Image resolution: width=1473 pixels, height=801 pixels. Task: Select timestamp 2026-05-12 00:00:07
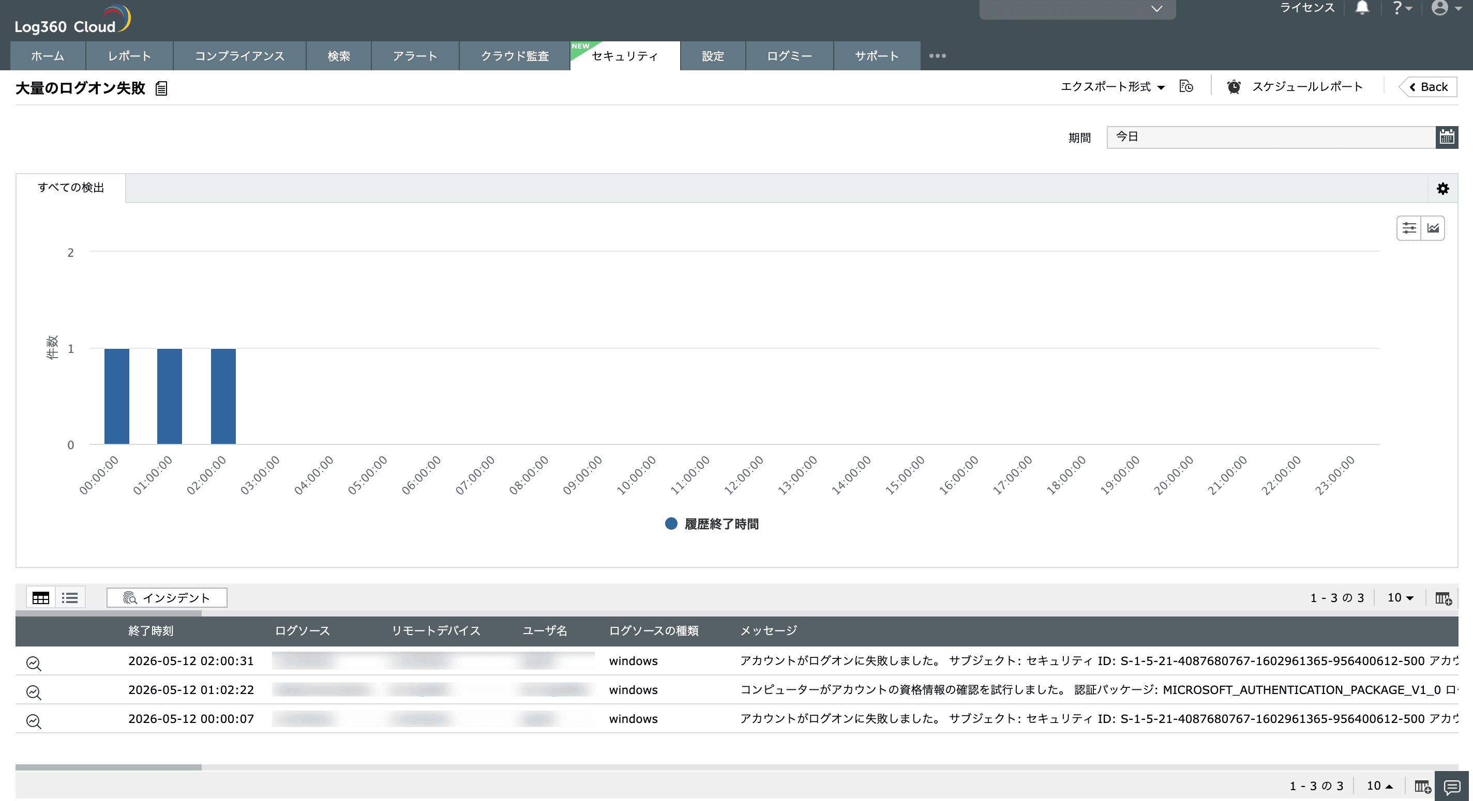191,719
